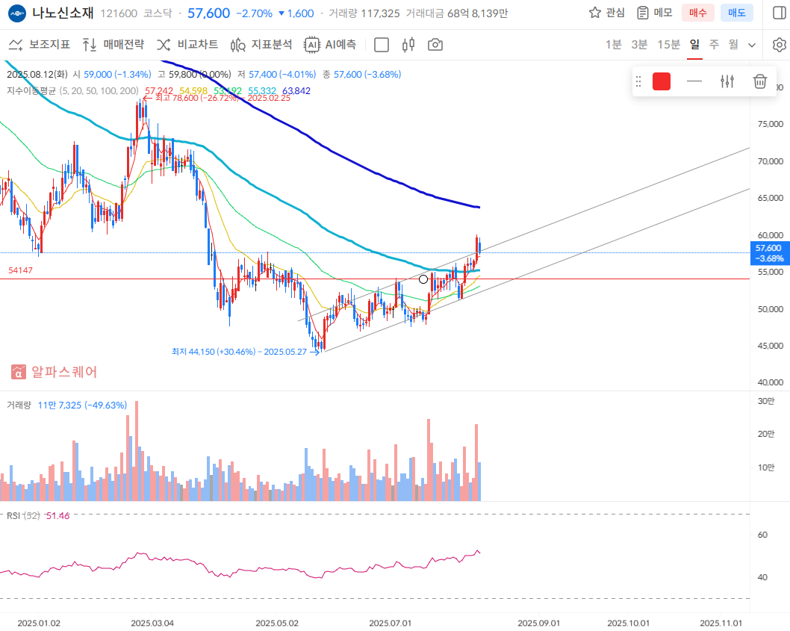
Task: Open AI예측 prediction tool
Action: pos(330,45)
